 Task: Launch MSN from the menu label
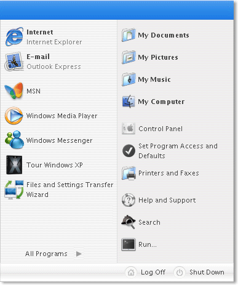33,91
